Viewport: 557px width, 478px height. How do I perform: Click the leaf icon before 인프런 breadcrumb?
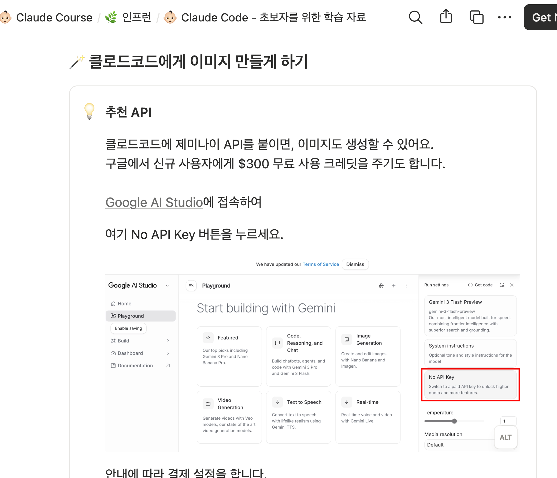[111, 17]
